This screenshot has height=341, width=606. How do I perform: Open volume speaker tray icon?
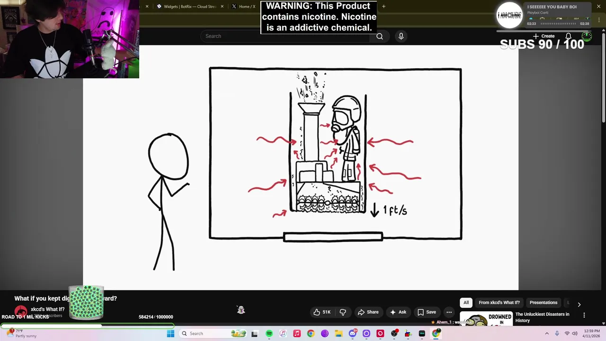575,333
